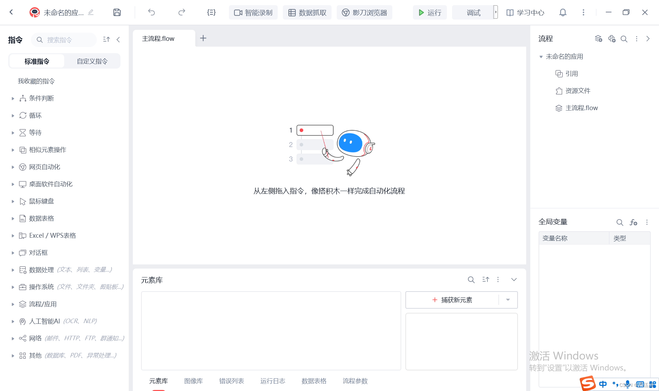Click search icon in 流程 panel

point(624,39)
